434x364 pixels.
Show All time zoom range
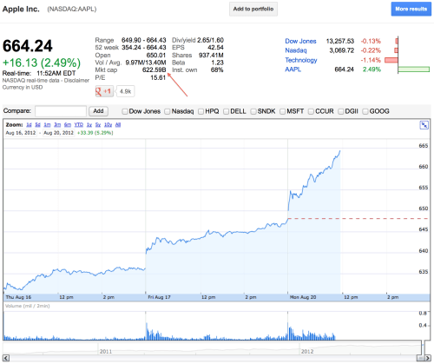[x=118, y=125]
